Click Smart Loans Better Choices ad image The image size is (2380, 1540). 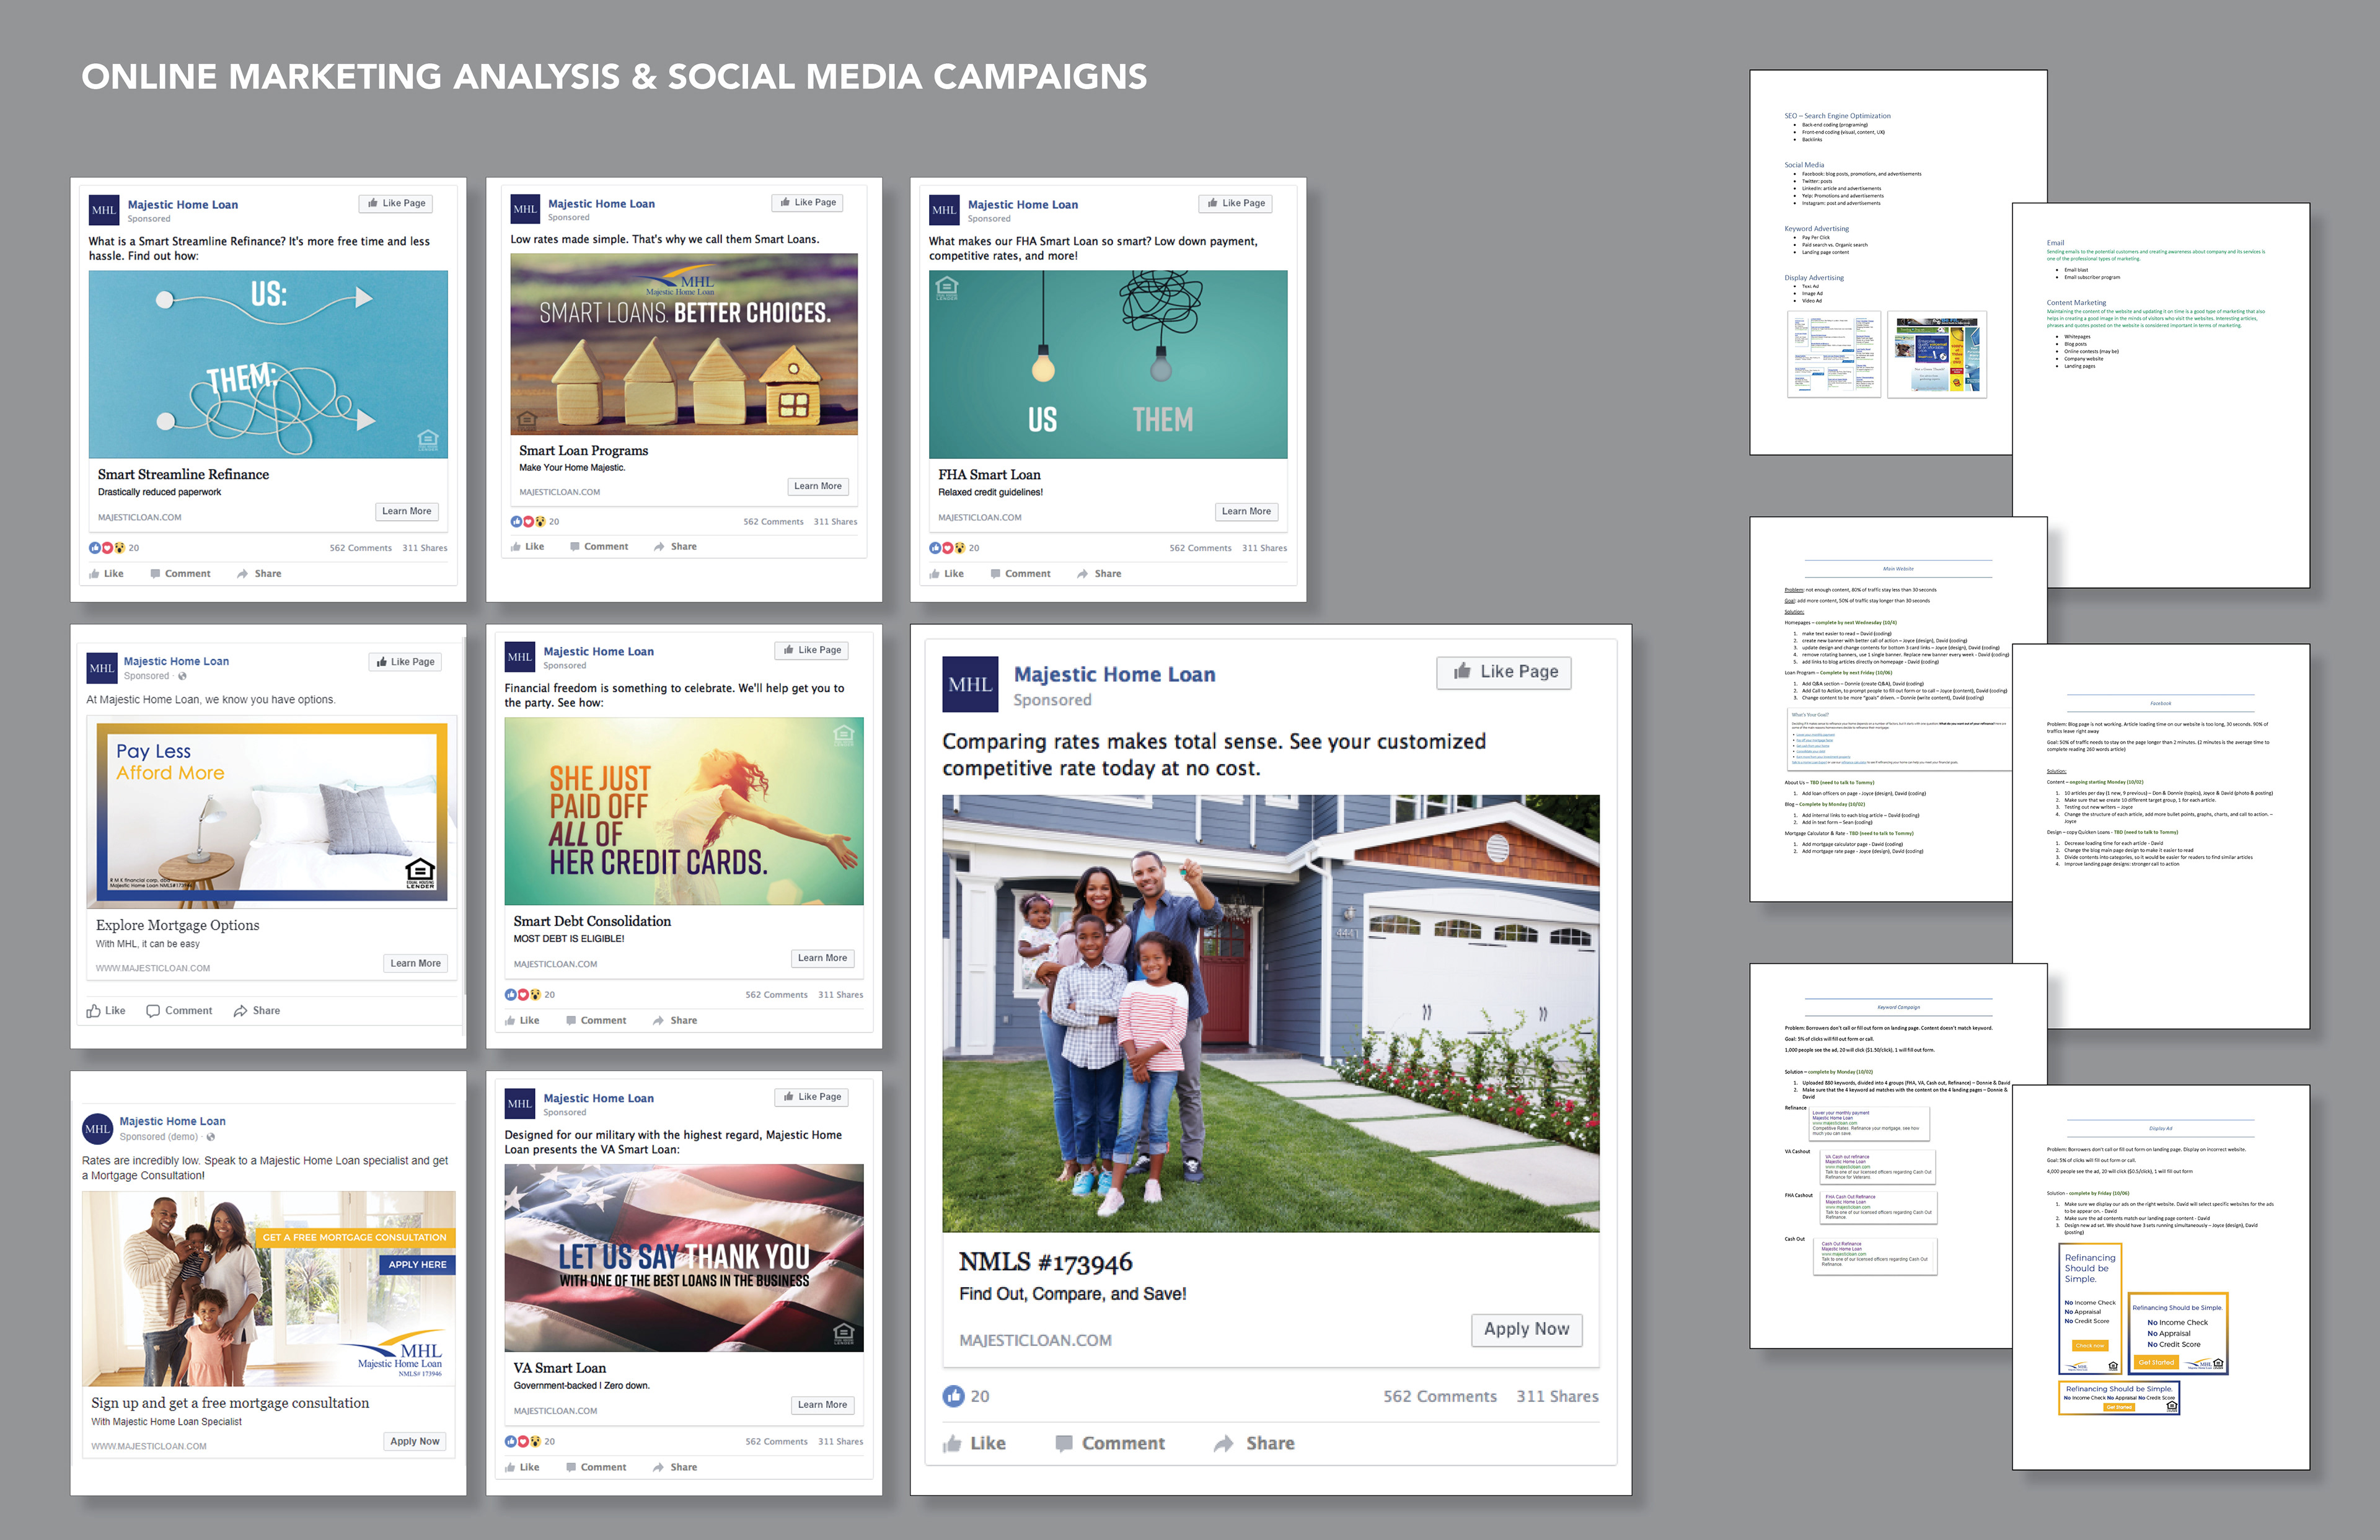coord(684,344)
